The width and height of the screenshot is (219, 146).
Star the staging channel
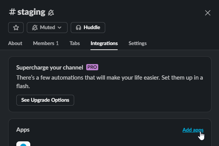pyautogui.click(x=16, y=28)
